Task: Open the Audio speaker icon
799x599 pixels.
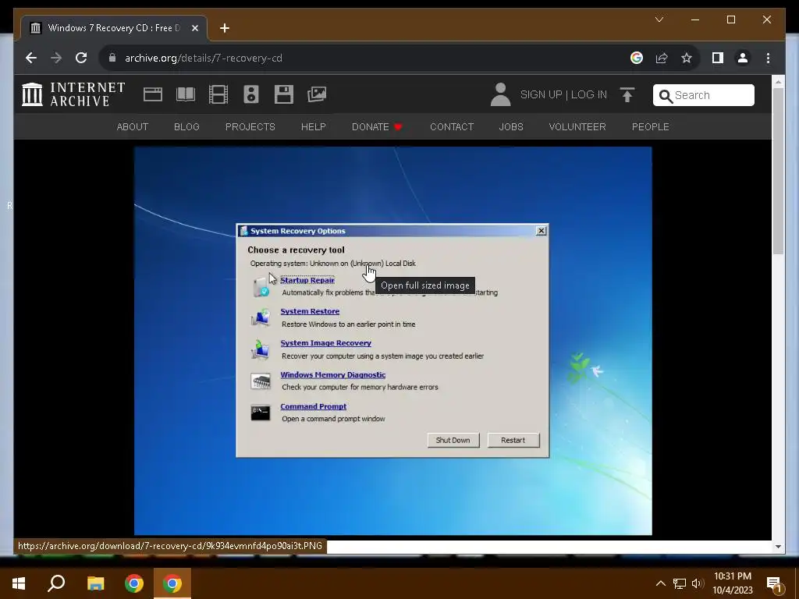Action: pos(251,94)
